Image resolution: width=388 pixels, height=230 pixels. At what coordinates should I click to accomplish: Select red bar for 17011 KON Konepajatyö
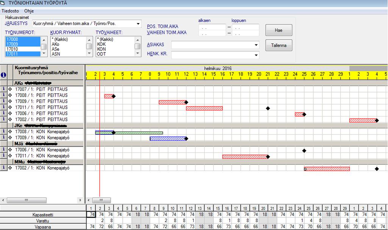[245, 157]
